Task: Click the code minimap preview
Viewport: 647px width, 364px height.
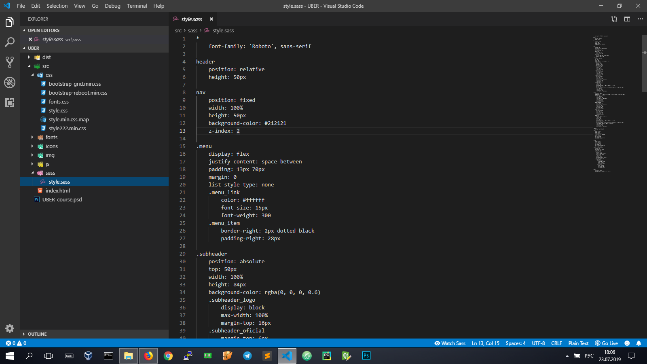Action: click(x=610, y=104)
